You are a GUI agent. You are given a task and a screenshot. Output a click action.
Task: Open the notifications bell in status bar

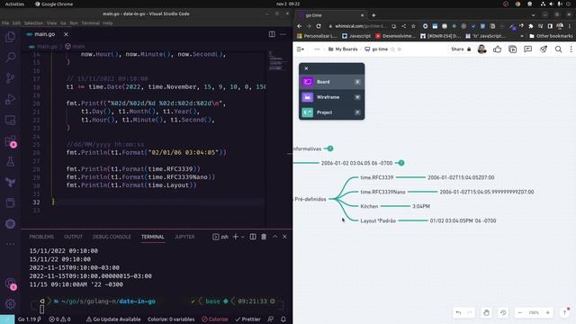(x=283, y=319)
